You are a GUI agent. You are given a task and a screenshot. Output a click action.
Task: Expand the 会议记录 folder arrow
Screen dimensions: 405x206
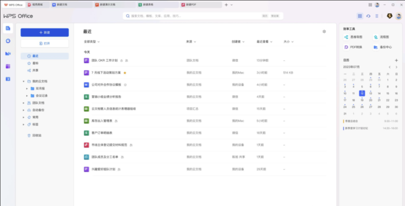click(x=27, y=96)
